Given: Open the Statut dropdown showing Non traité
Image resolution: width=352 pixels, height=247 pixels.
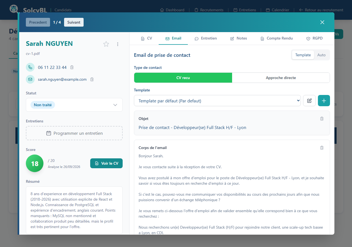Looking at the screenshot, I should [74, 105].
